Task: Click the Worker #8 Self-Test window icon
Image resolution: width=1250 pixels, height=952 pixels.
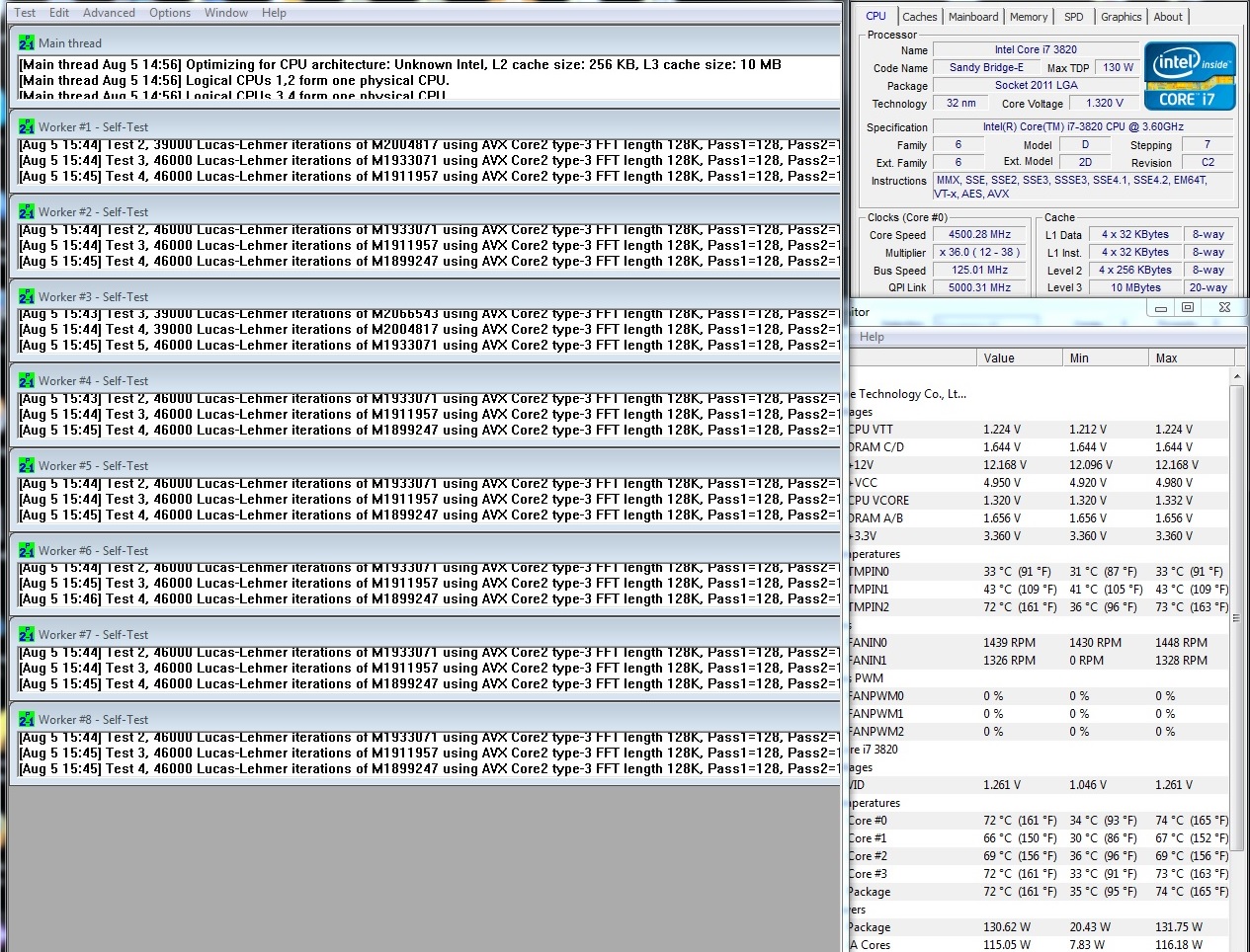Action: click(x=27, y=720)
